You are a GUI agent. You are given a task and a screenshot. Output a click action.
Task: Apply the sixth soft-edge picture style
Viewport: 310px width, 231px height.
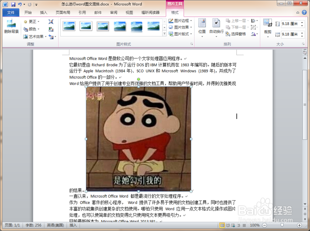click(x=153, y=26)
